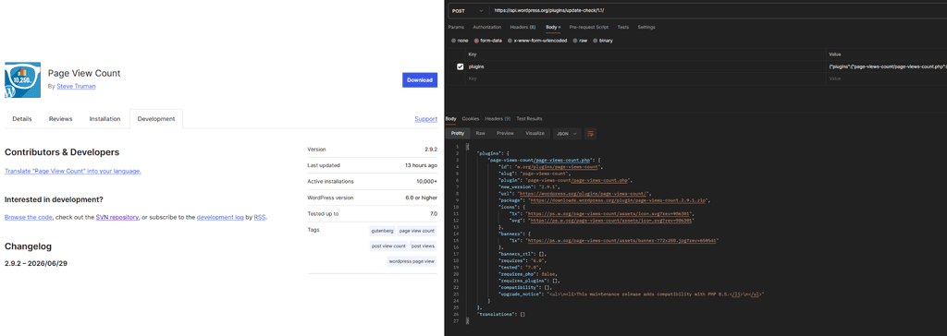This screenshot has height=336, width=947.
Task: Click the 'new_version' line in JSON
Action: click(x=528, y=187)
